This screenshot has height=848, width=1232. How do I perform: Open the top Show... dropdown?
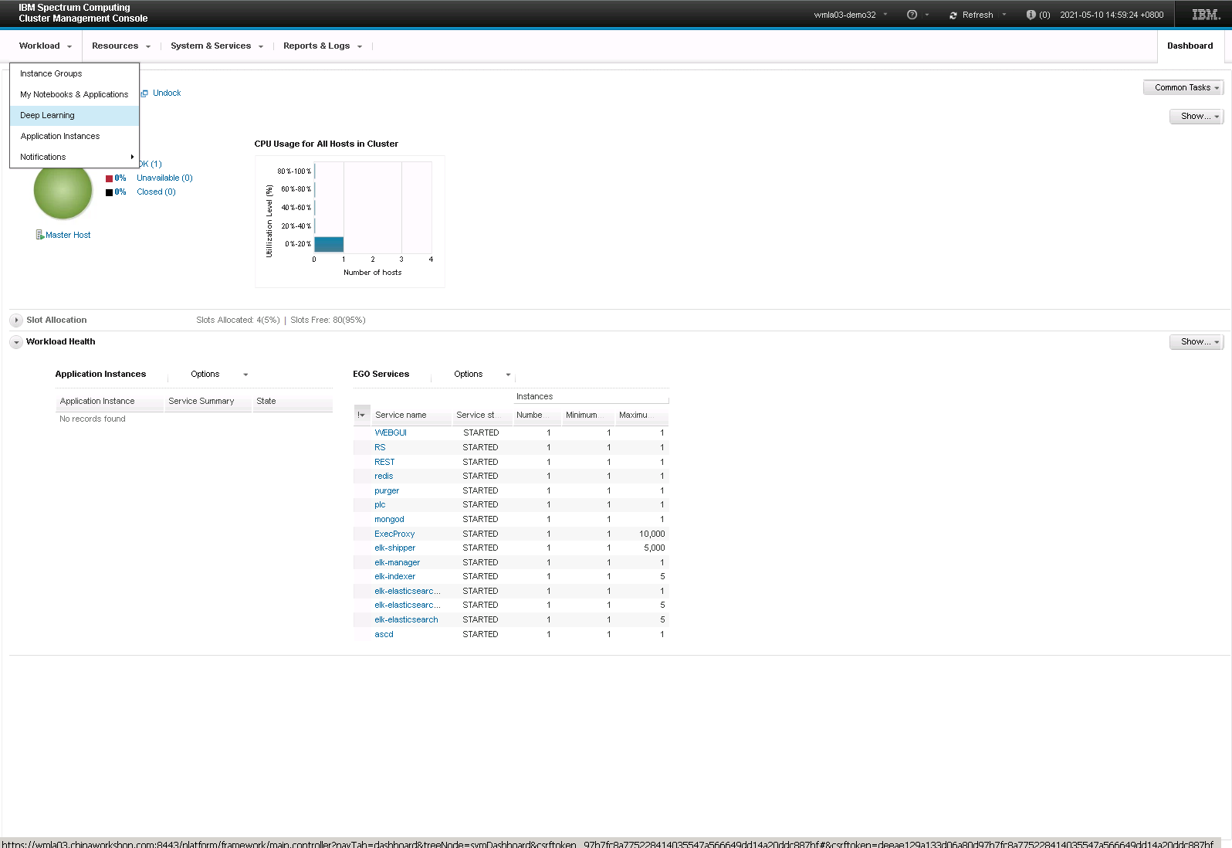[x=1196, y=116]
